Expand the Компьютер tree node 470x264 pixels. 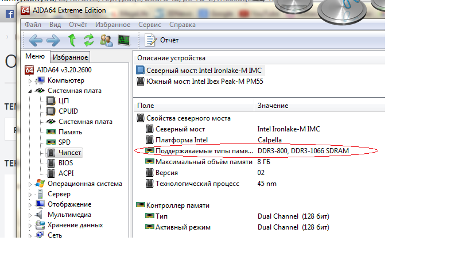click(x=30, y=81)
